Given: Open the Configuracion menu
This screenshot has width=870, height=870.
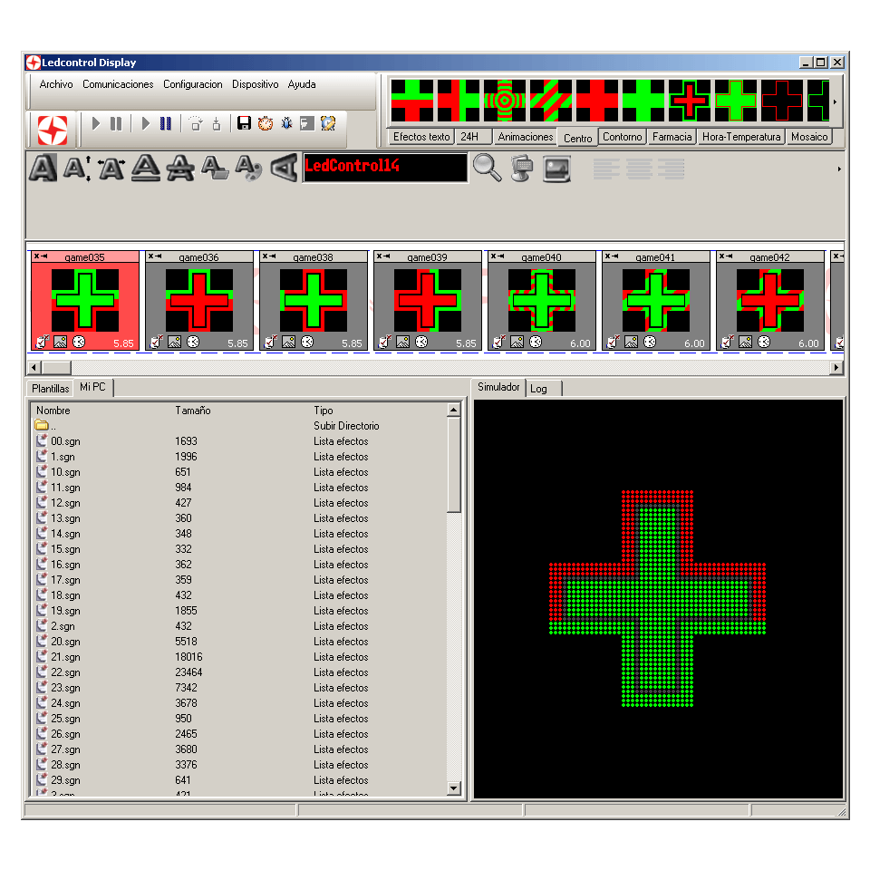Looking at the screenshot, I should pyautogui.click(x=192, y=84).
